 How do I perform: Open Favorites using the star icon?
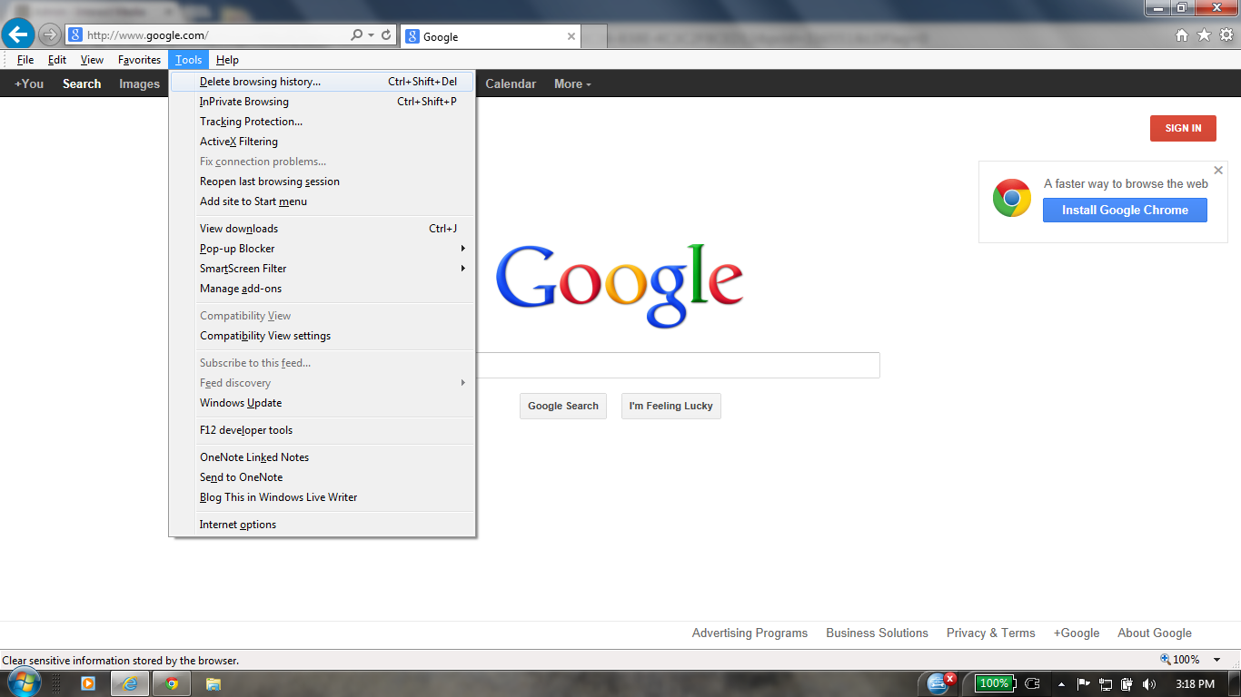(1204, 35)
